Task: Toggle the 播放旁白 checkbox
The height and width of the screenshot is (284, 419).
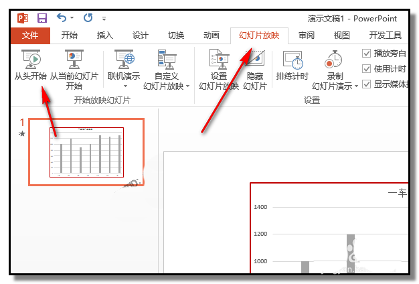Action: point(366,53)
